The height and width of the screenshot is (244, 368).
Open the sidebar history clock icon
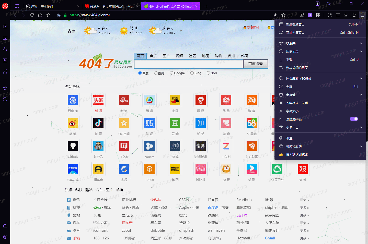(5, 99)
